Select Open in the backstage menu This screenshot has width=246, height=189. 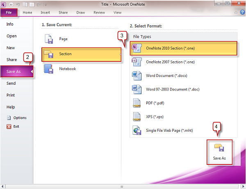click(x=11, y=36)
